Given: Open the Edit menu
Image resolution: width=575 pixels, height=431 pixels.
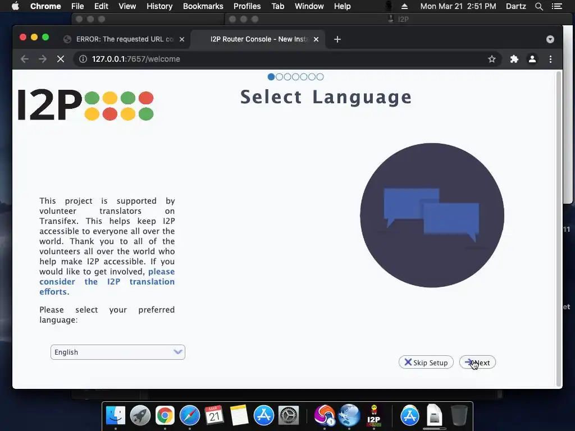Looking at the screenshot, I should [101, 6].
